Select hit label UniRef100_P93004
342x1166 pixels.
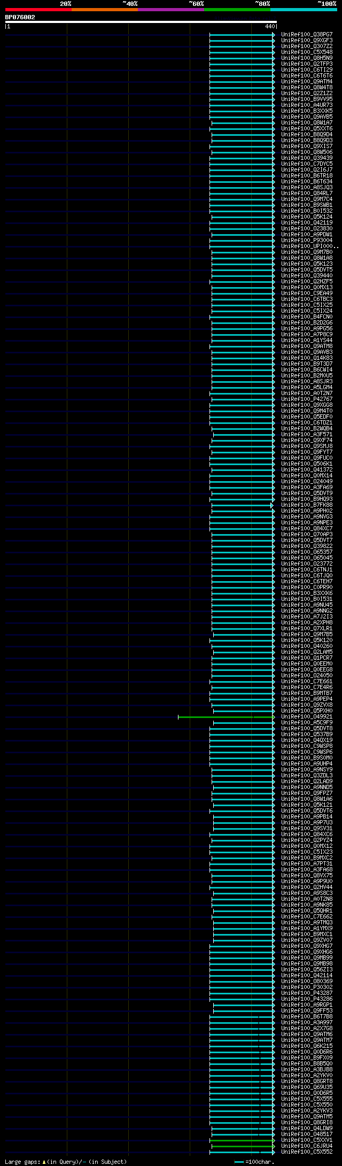(x=307, y=240)
